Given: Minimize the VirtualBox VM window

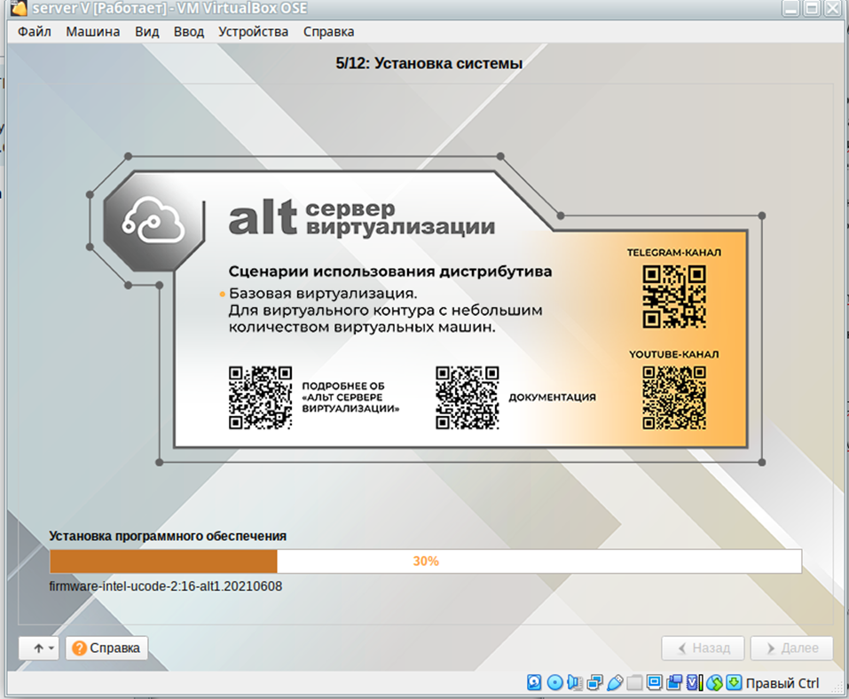Looking at the screenshot, I should [x=791, y=8].
